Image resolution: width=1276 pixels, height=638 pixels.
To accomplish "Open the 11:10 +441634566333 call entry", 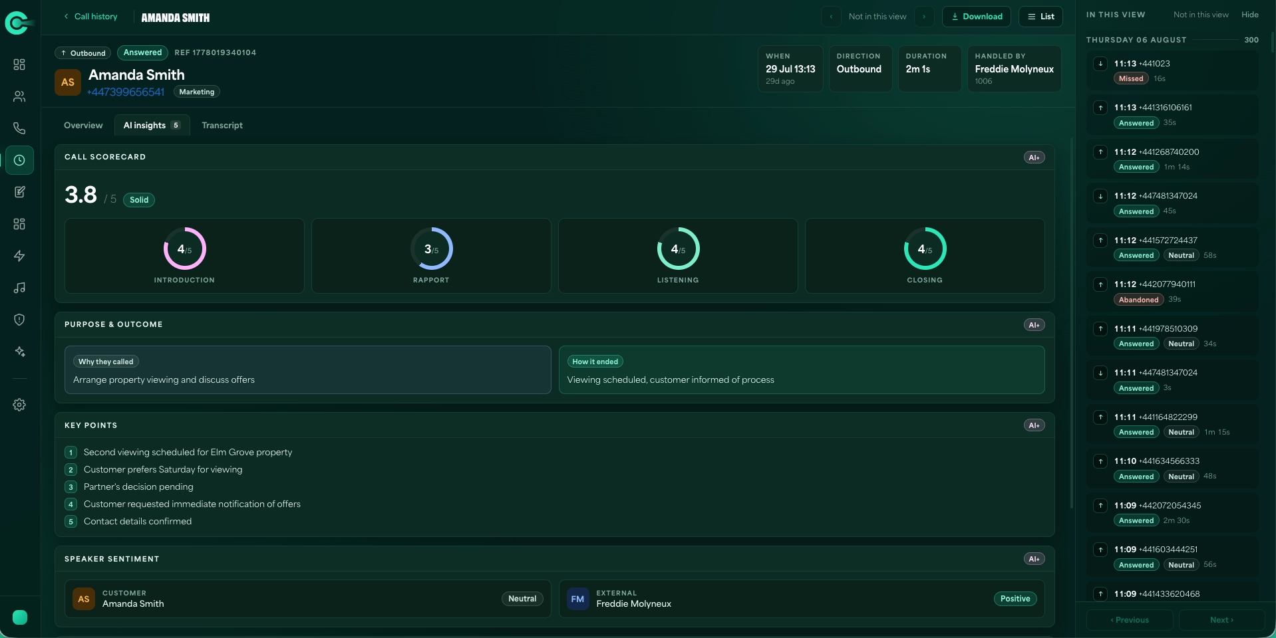I will [1173, 469].
